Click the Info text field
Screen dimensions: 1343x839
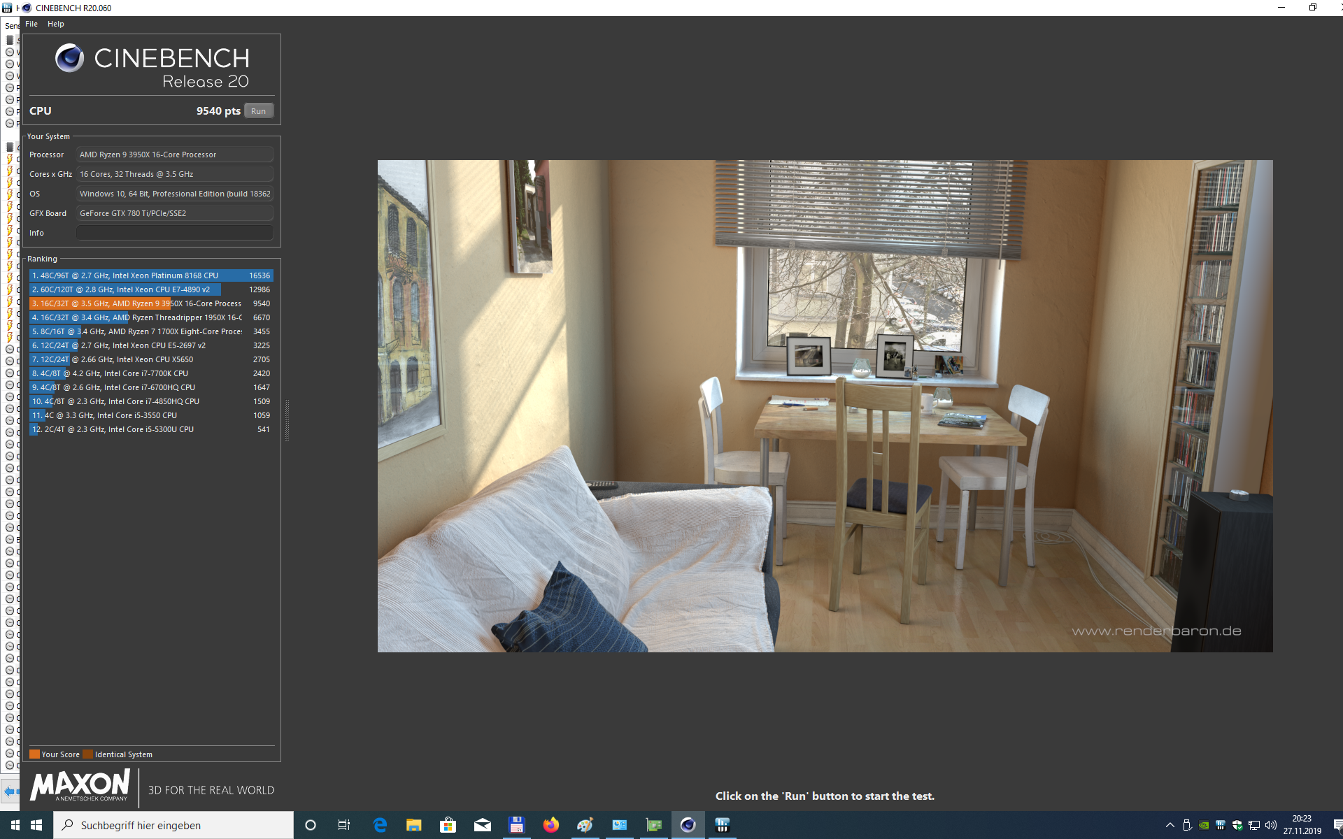(174, 233)
